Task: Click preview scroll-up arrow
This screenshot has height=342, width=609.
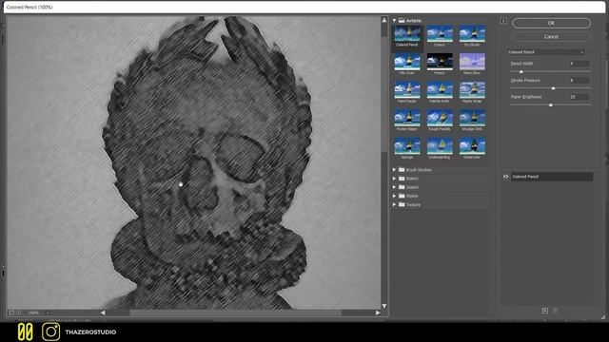Action: pyautogui.click(x=384, y=20)
